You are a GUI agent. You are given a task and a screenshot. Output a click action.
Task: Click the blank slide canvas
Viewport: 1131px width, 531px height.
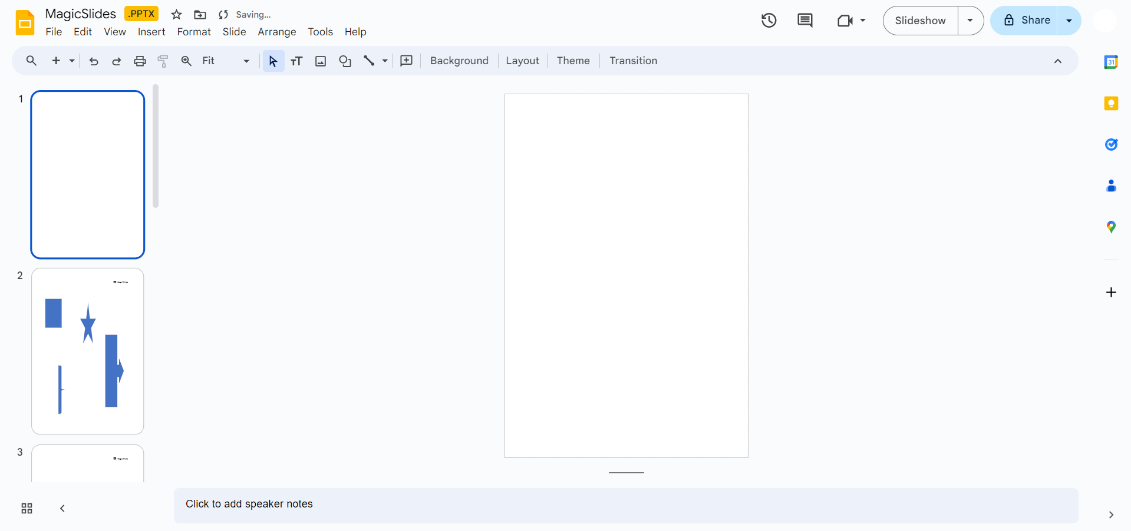pos(626,276)
